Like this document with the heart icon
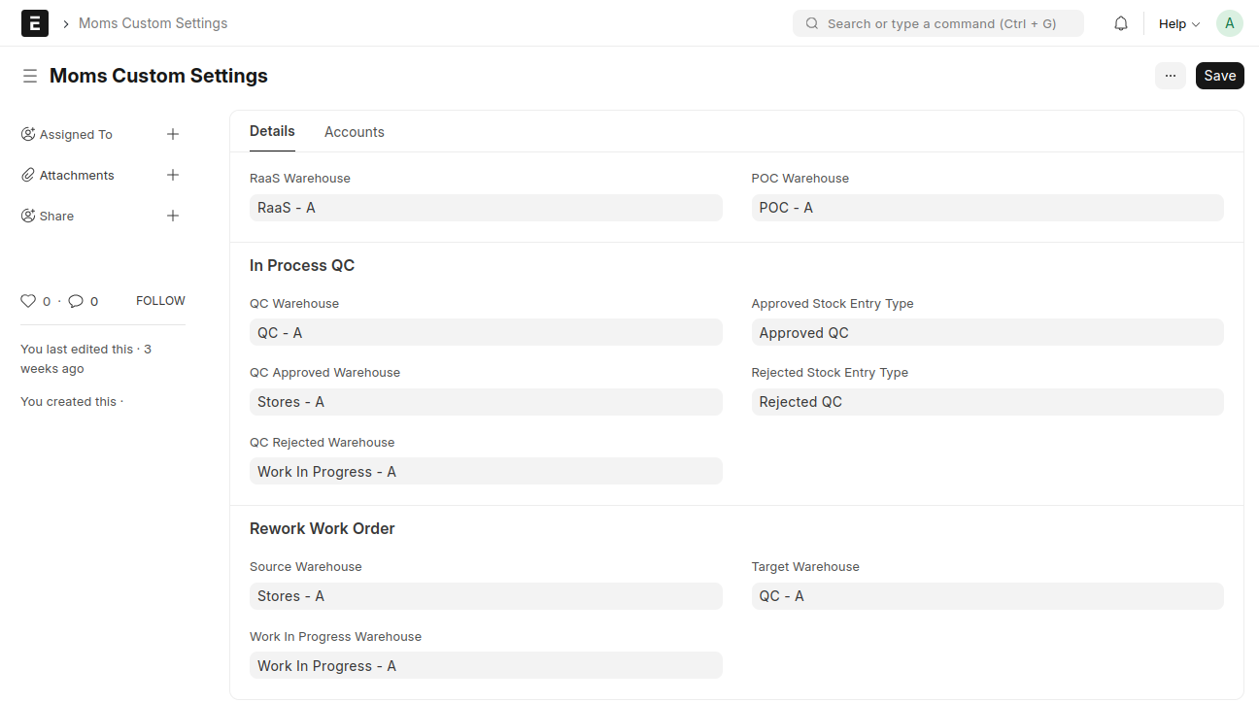The height and width of the screenshot is (703, 1259). click(x=28, y=301)
